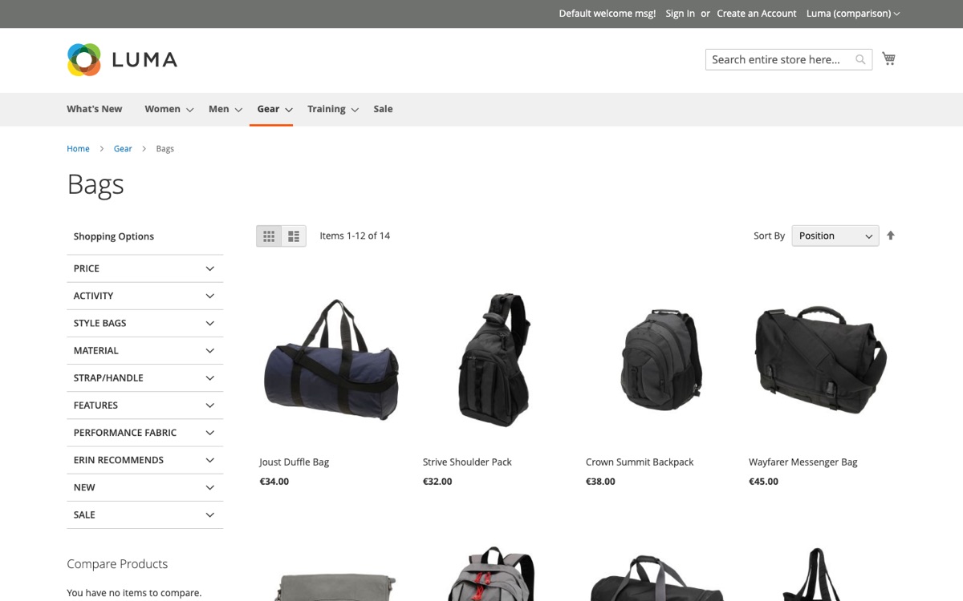Screen dimensions: 963x601
Task: Open the Luma (comparison) store switcher
Action: click(853, 14)
